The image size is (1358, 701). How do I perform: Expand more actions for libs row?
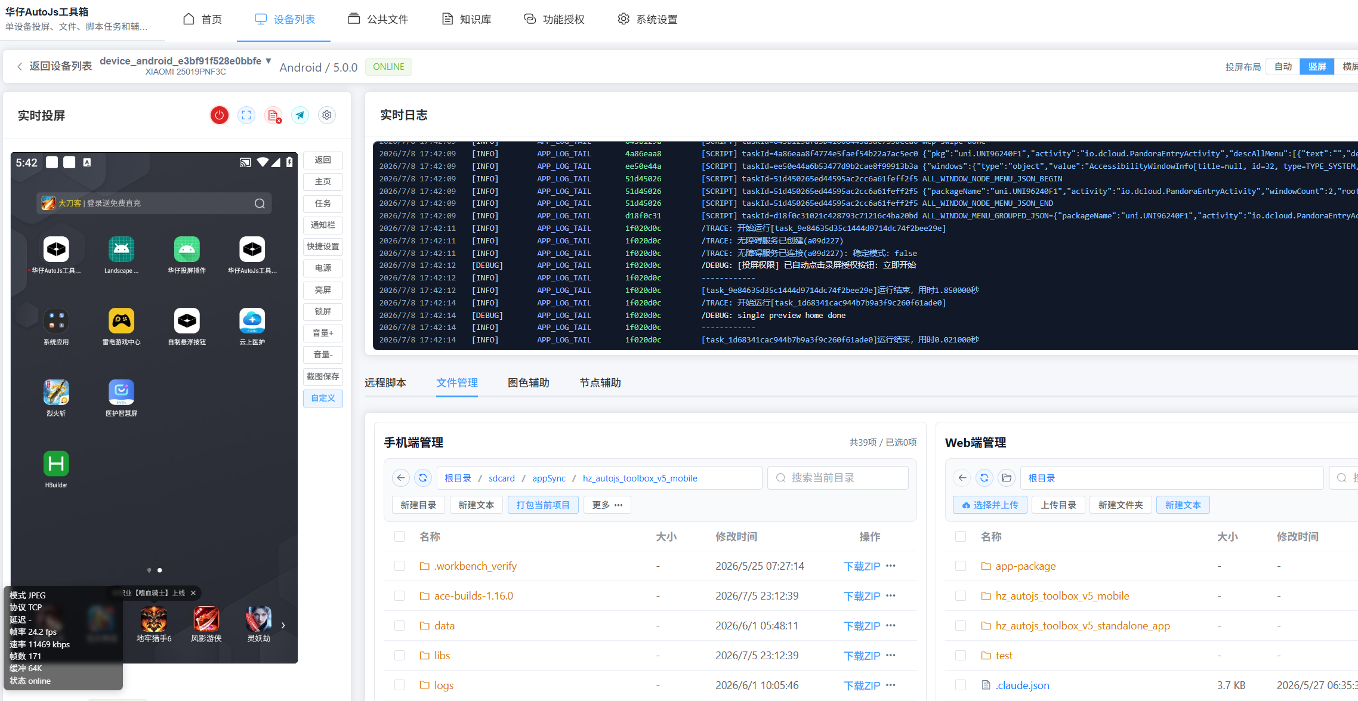click(891, 655)
